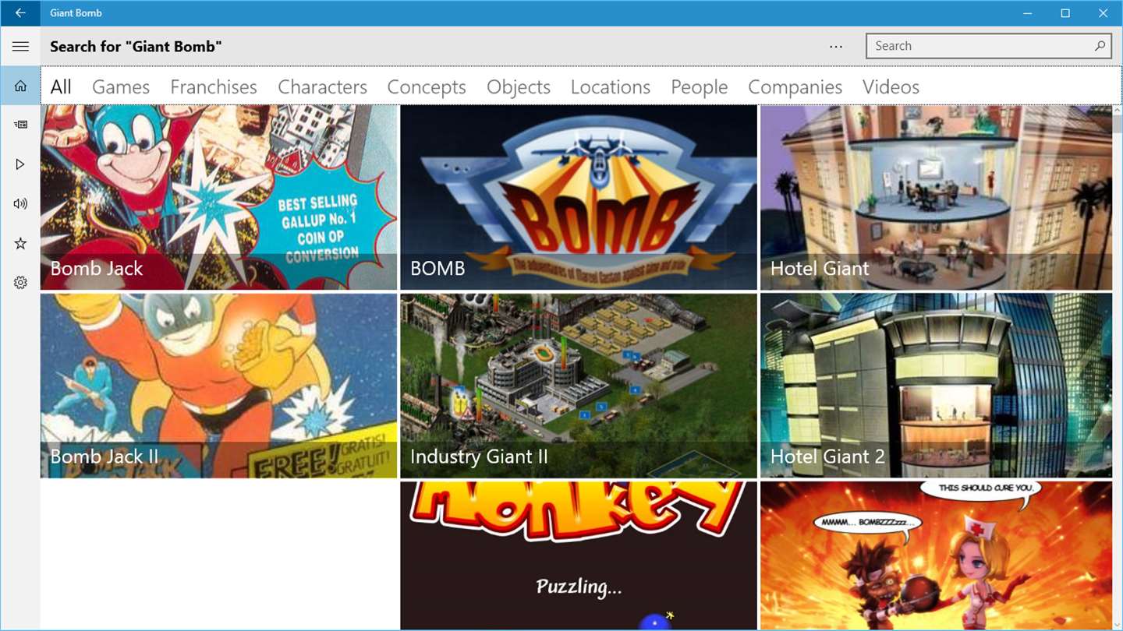The image size is (1123, 631).
Task: Open the Bomb Jack II tile
Action: pos(219,386)
